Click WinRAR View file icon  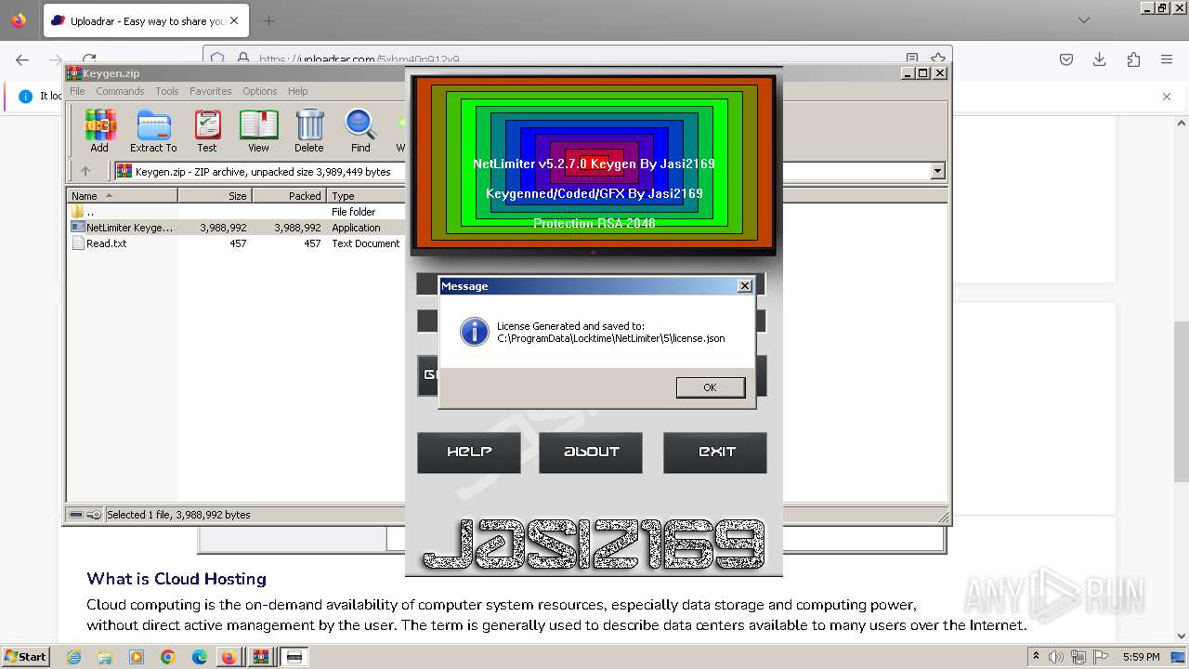click(x=258, y=131)
